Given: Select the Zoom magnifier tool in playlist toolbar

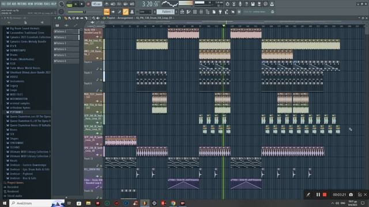Looking at the screenshot, I should pyautogui.click(x=94, y=18).
